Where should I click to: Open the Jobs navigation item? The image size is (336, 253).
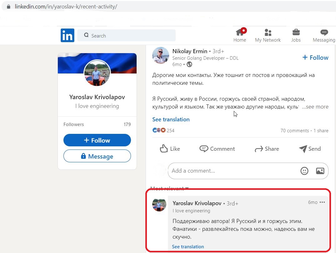(x=296, y=36)
